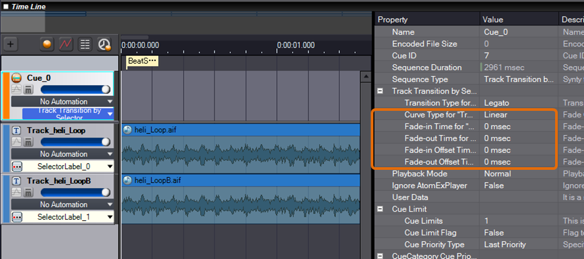Open Track_heli_LoopB No Automation dropdown

[62, 205]
